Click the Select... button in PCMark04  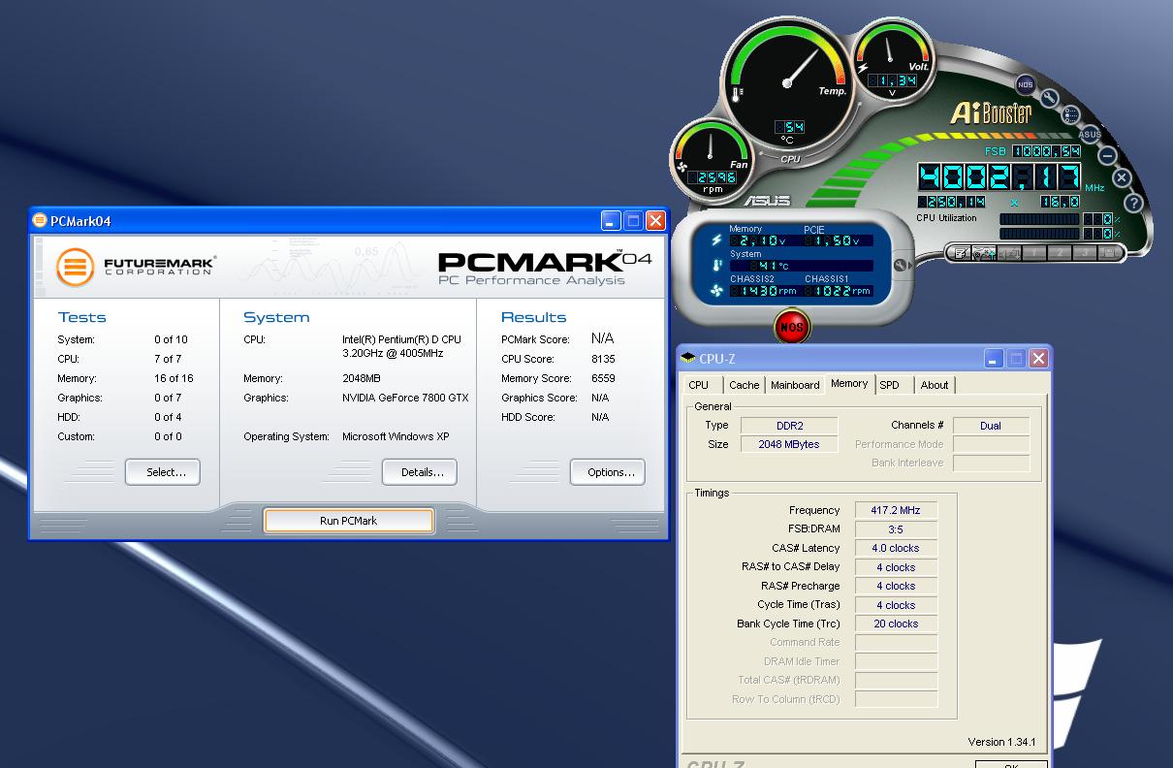tap(163, 472)
